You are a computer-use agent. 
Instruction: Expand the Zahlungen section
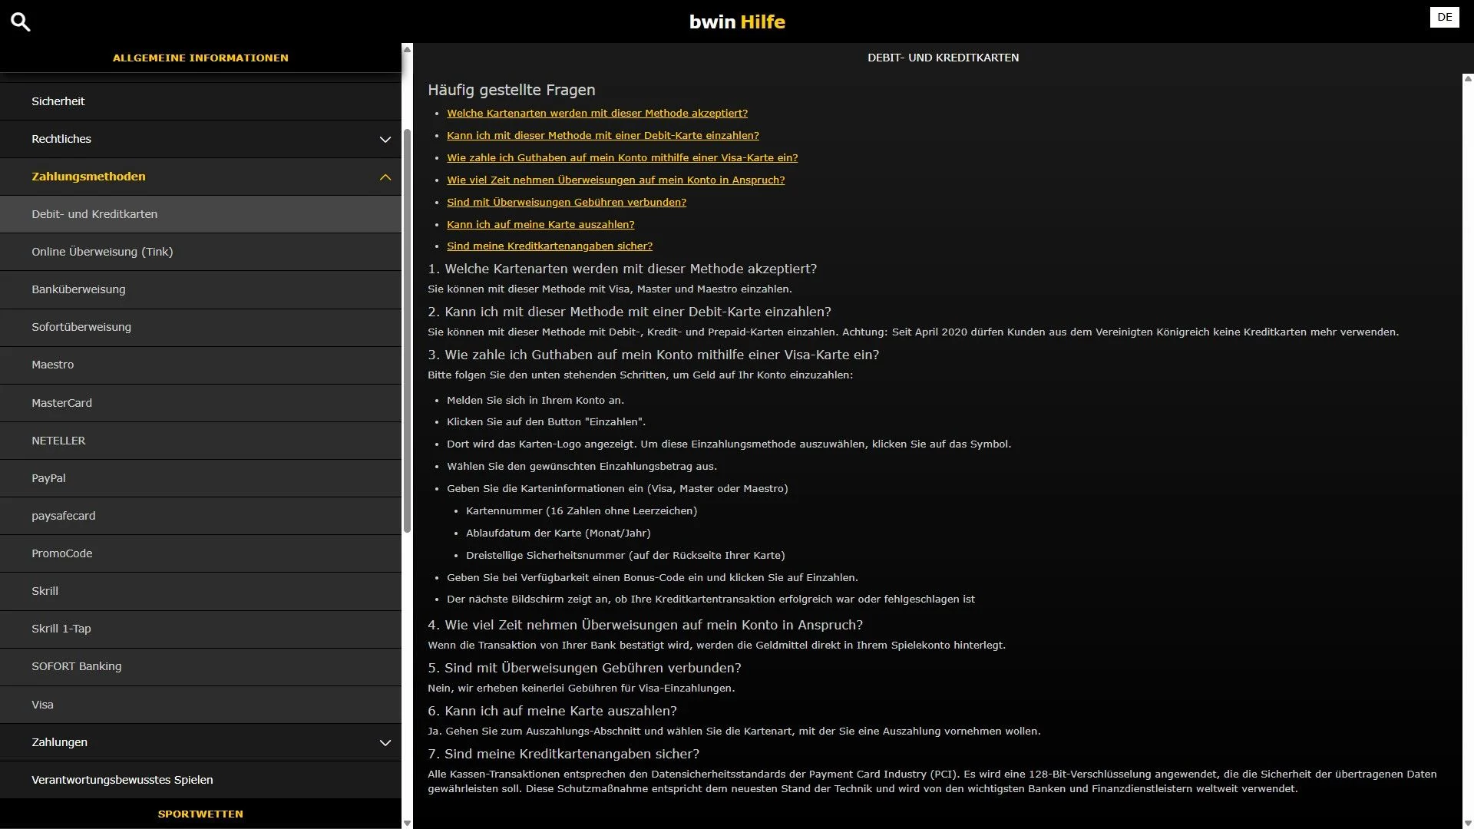201,742
